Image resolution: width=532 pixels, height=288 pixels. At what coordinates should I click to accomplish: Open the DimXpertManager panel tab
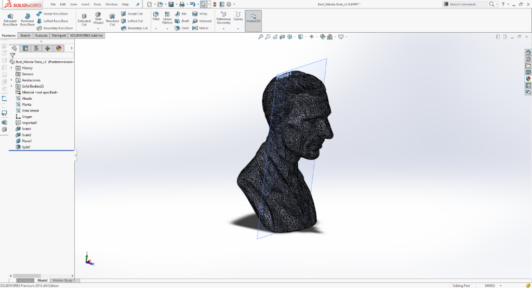(x=47, y=48)
